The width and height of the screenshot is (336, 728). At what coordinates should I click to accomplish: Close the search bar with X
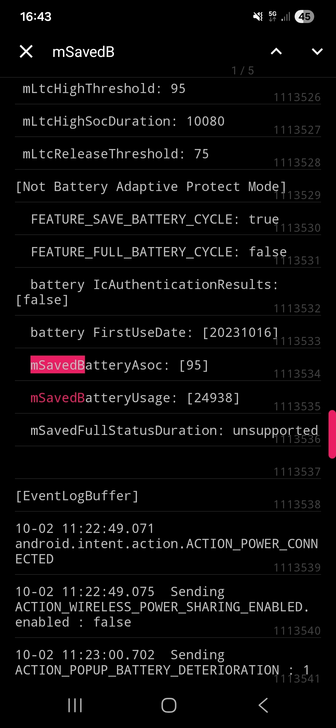tap(26, 51)
